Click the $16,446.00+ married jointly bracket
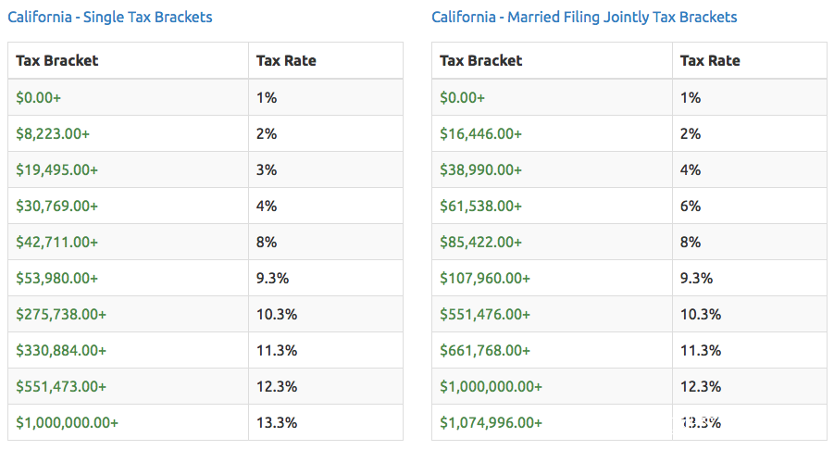Image resolution: width=834 pixels, height=450 pixels. click(x=480, y=133)
